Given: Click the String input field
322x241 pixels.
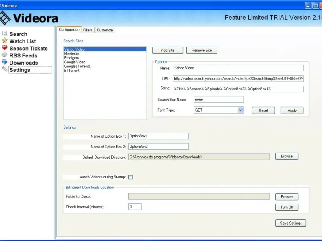Looking at the screenshot, I should (238, 89).
